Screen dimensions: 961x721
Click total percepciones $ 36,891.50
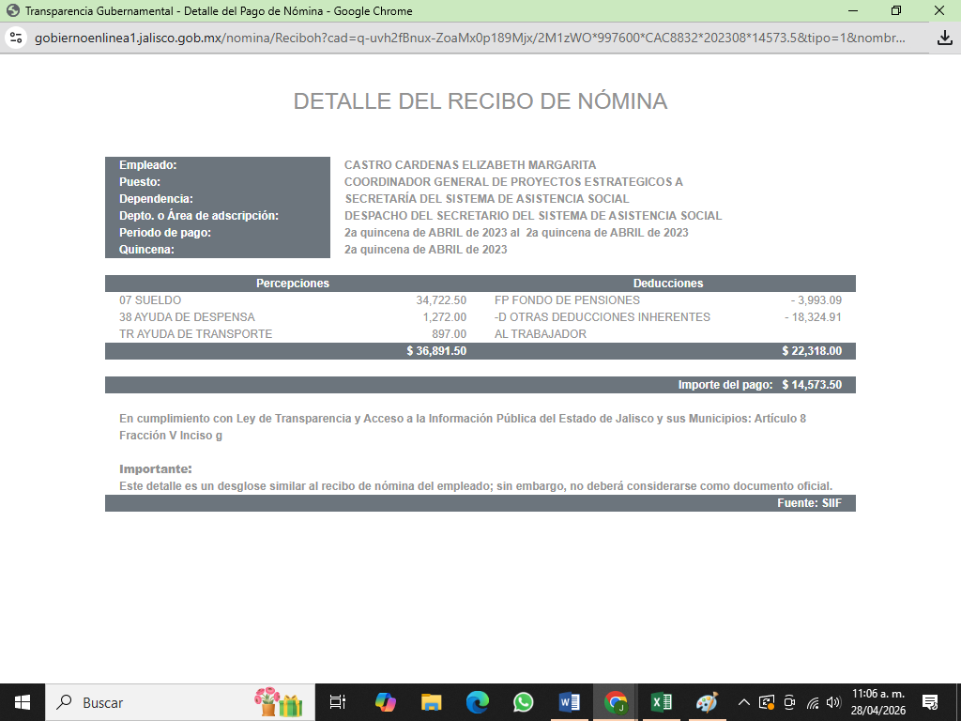436,351
